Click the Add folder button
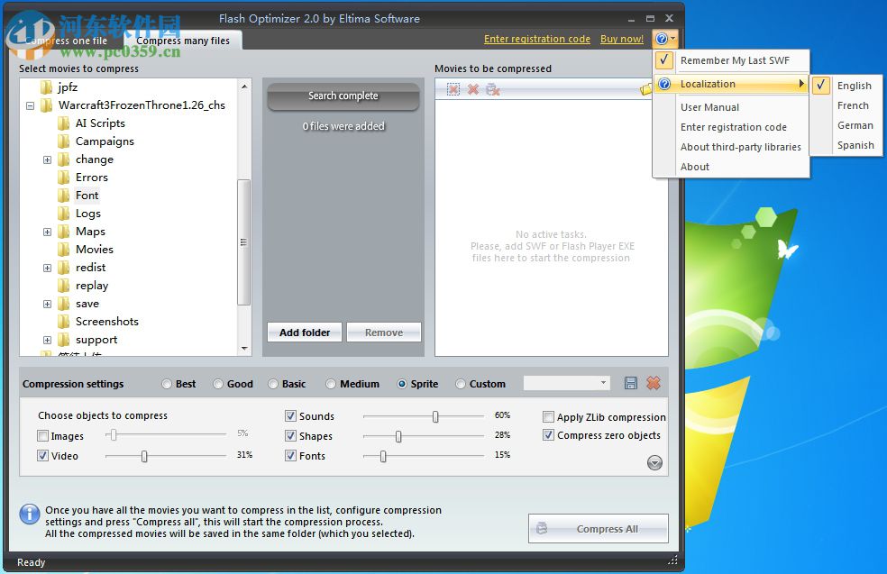This screenshot has width=887, height=574. tap(304, 332)
